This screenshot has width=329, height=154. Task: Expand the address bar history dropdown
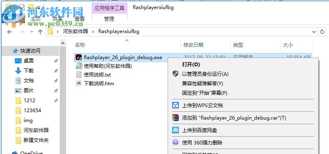pyautogui.click(x=314, y=32)
